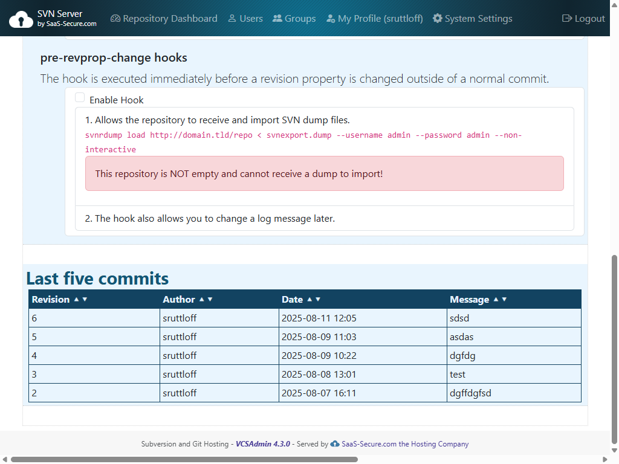
Task: Open settings via the gear icon
Action: coord(438,18)
